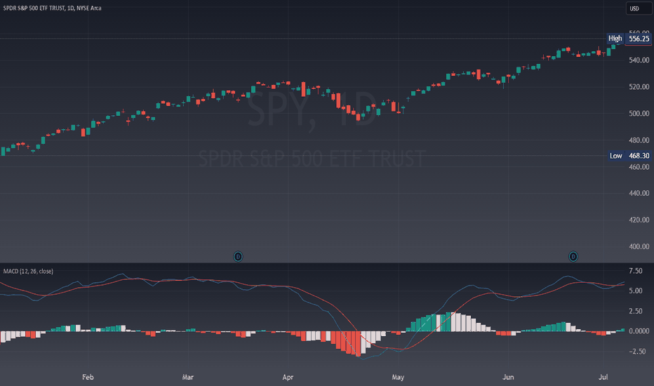Image resolution: width=654 pixels, height=386 pixels.
Task: Click the 0.0000 MACD axis label
Action: (639, 331)
